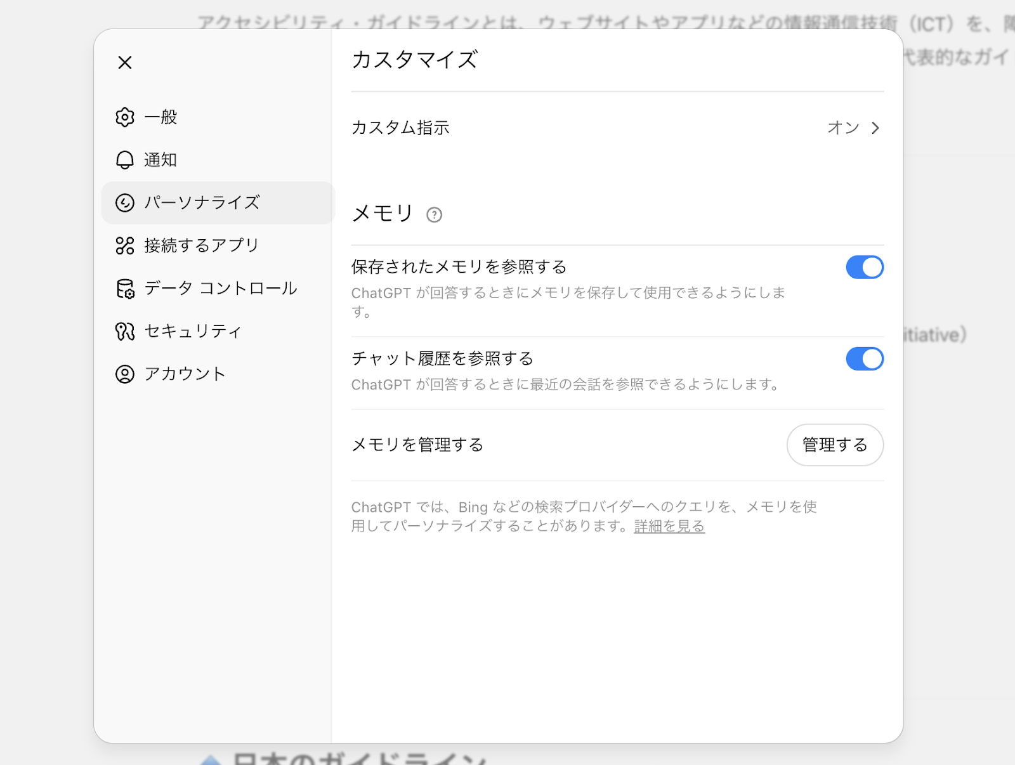
Task: Open the 詳細を見る link
Action: (x=668, y=526)
